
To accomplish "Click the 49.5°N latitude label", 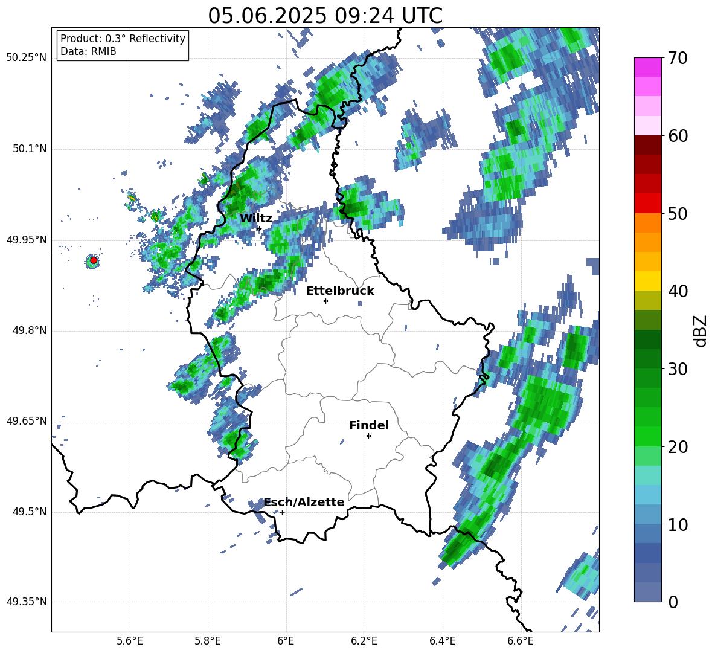I will tap(29, 512).
